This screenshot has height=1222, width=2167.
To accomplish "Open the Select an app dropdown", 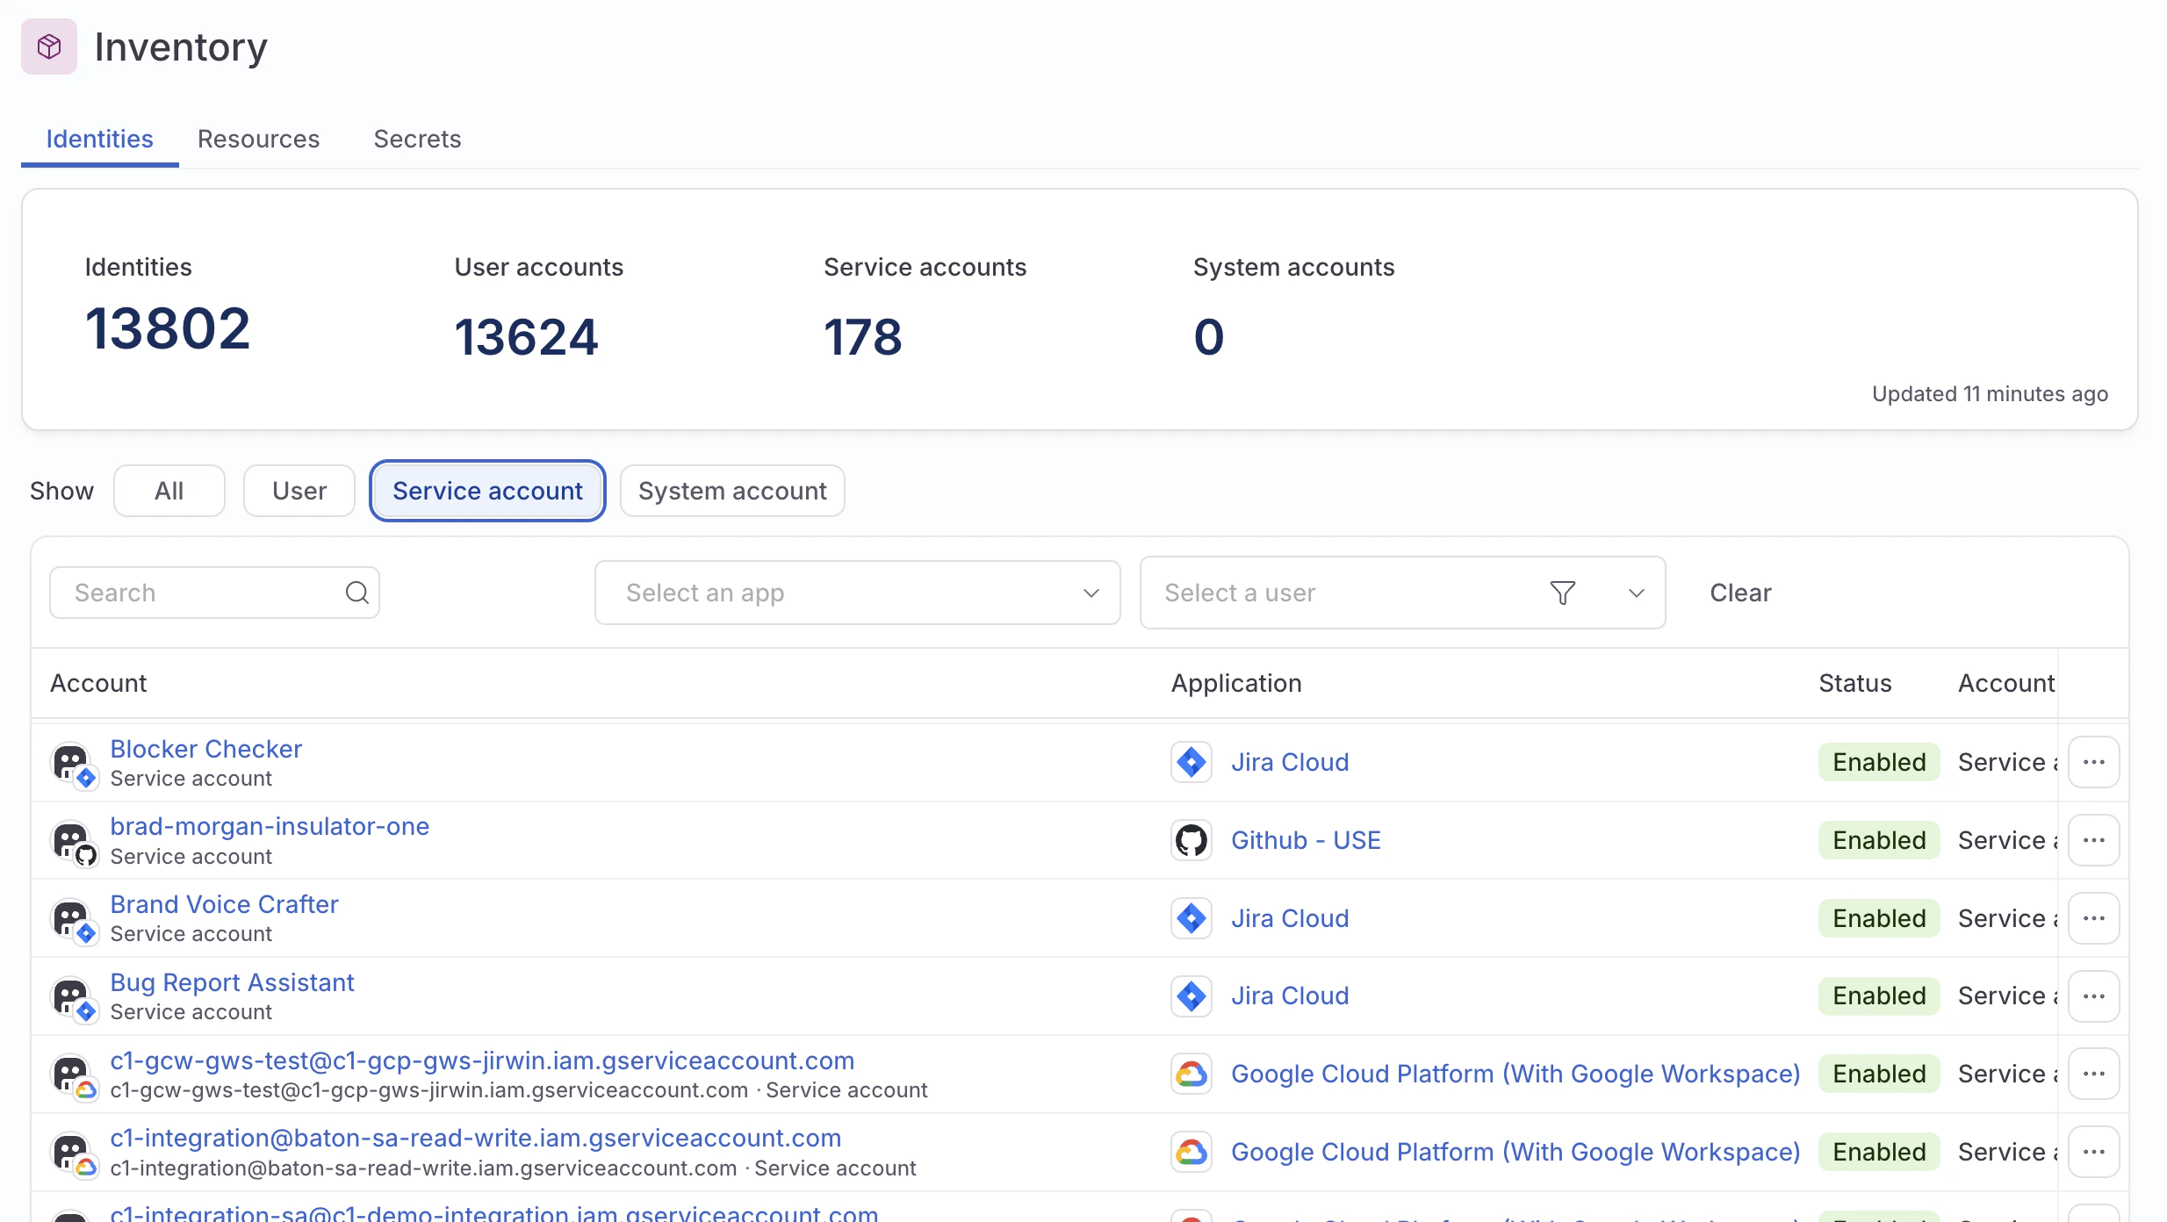I will (x=856, y=593).
